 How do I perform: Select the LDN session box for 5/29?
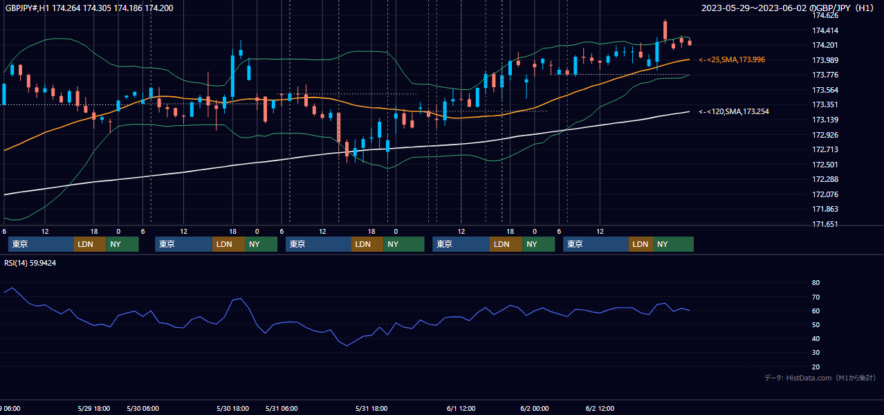click(90, 244)
